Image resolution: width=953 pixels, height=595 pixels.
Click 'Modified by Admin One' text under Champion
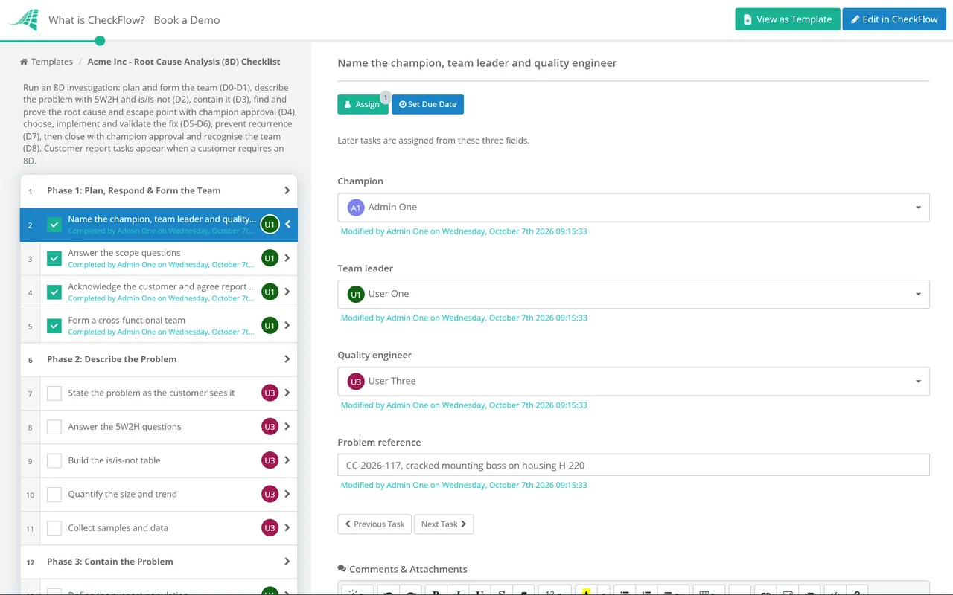(x=464, y=231)
